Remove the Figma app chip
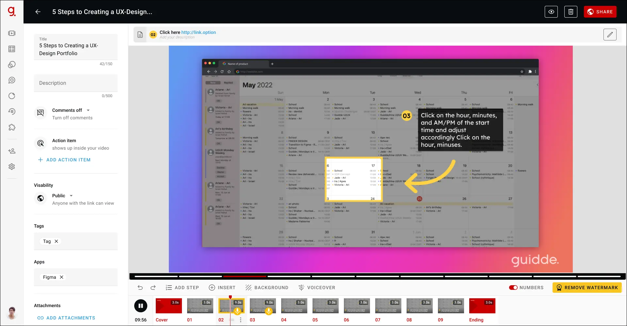 pos(61,277)
